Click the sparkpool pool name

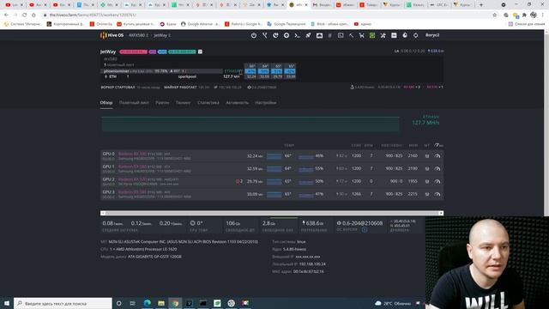pos(187,76)
